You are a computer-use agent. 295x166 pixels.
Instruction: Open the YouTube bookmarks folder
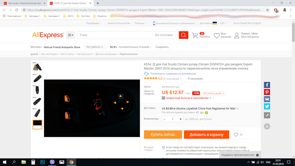[83, 16]
